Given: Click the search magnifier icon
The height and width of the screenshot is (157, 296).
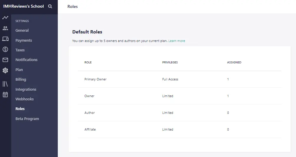Looking at the screenshot, I should (x=50, y=6).
